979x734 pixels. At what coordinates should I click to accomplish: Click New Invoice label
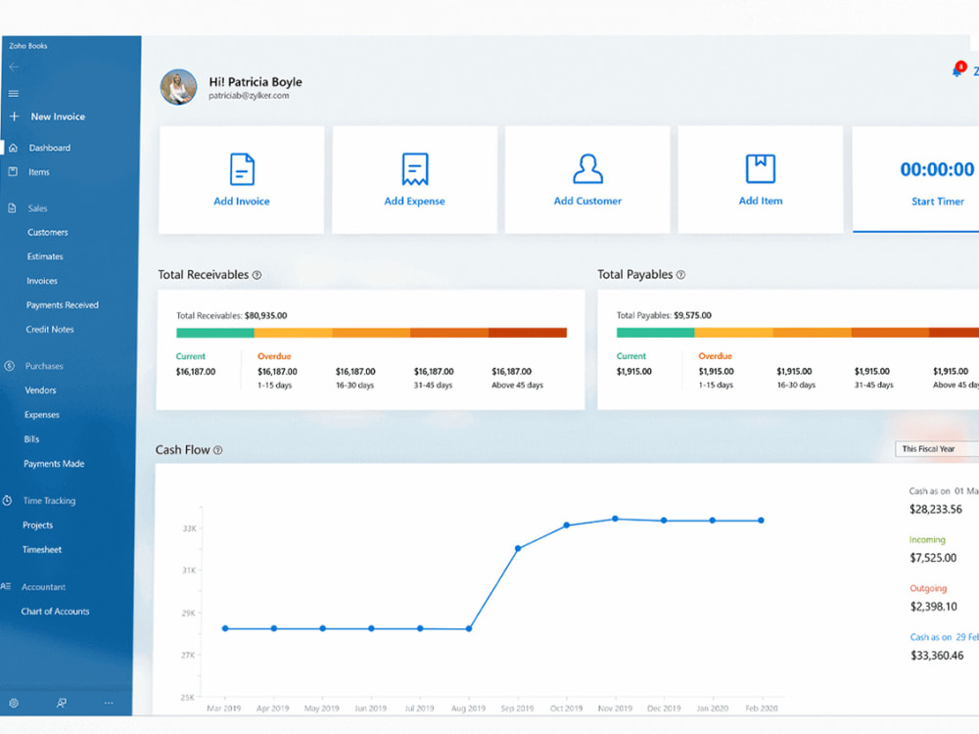pos(58,116)
